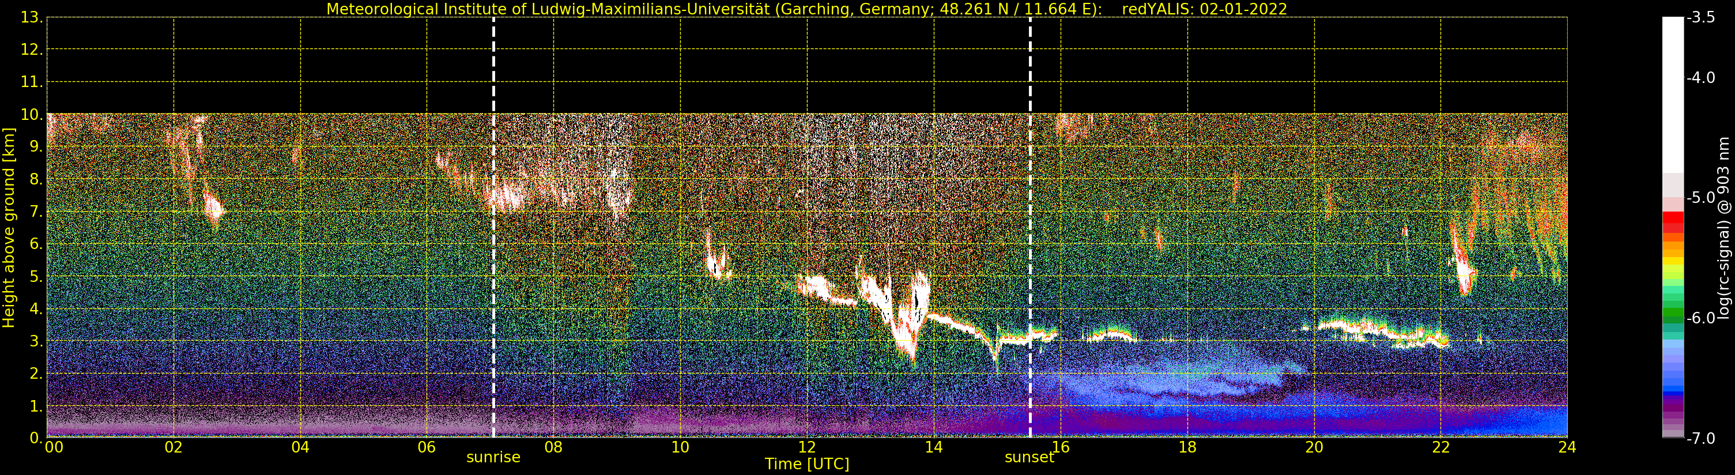Click the height axis tick label 2
Image resolution: width=1735 pixels, height=475 pixels.
click(36, 374)
